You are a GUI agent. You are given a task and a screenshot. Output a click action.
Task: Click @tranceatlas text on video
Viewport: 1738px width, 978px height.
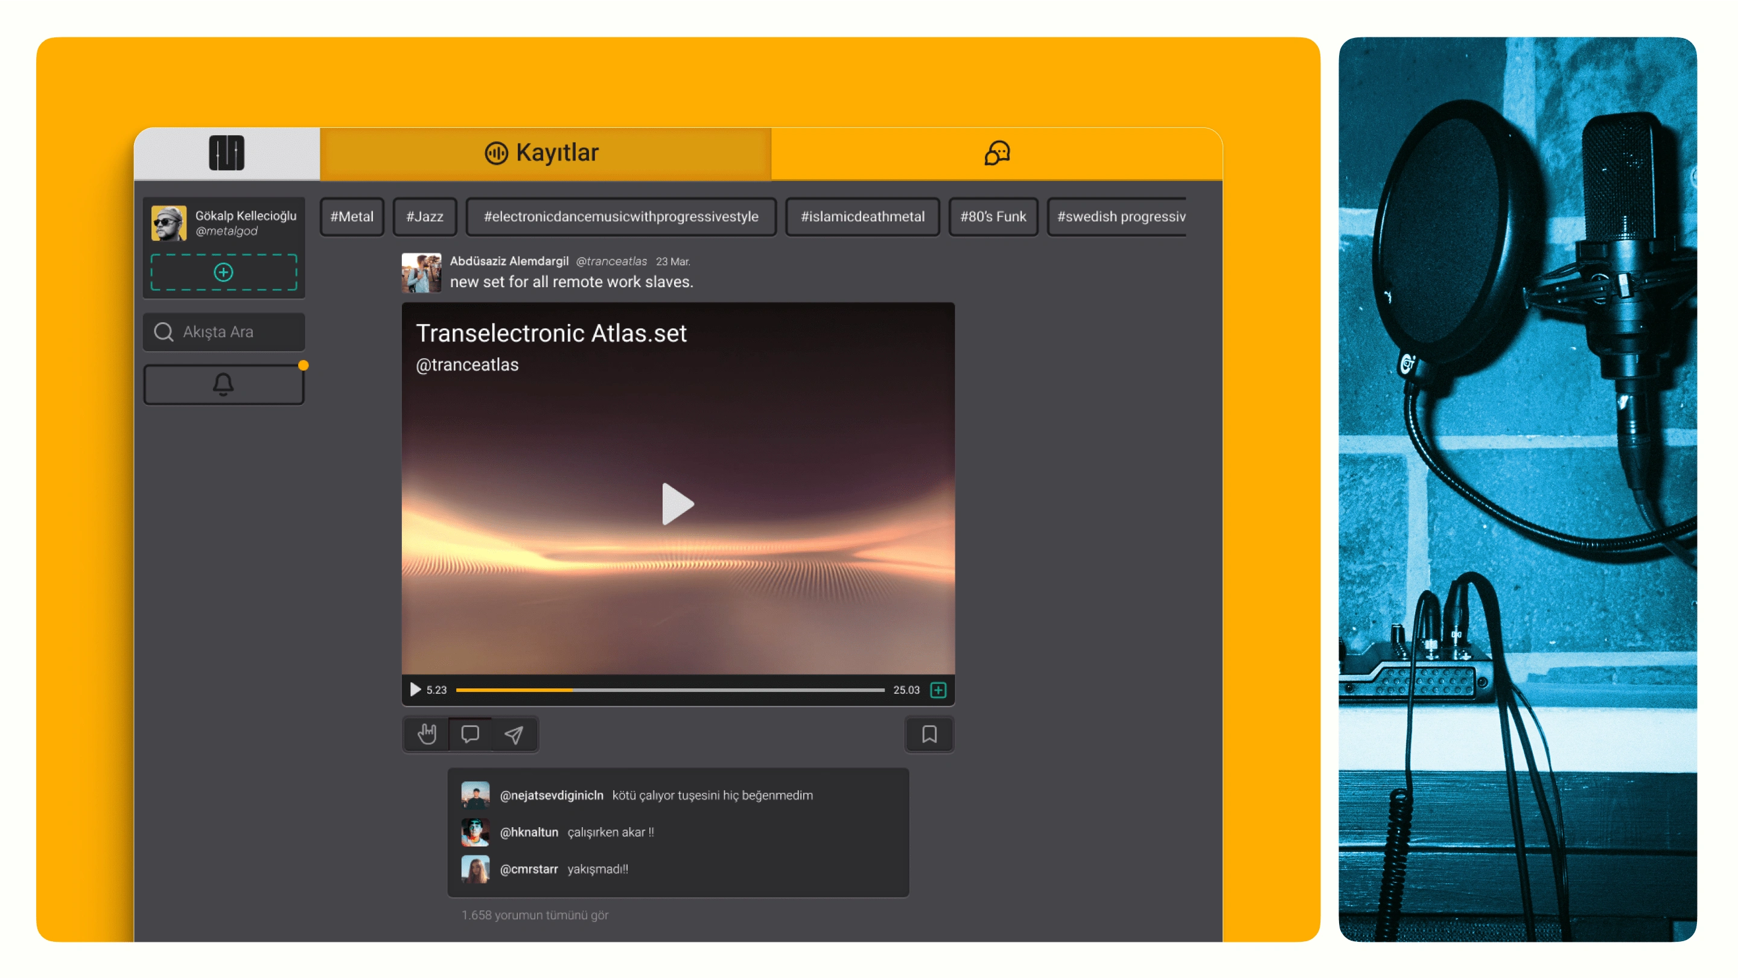pyautogui.click(x=467, y=364)
